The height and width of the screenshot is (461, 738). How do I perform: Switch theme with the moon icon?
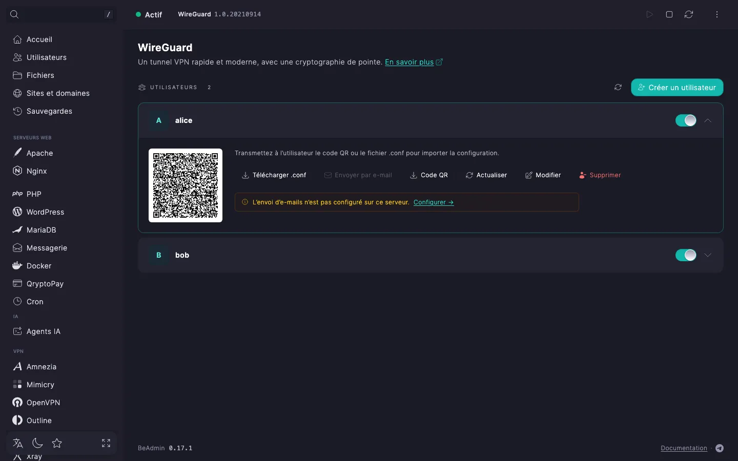[x=37, y=443]
